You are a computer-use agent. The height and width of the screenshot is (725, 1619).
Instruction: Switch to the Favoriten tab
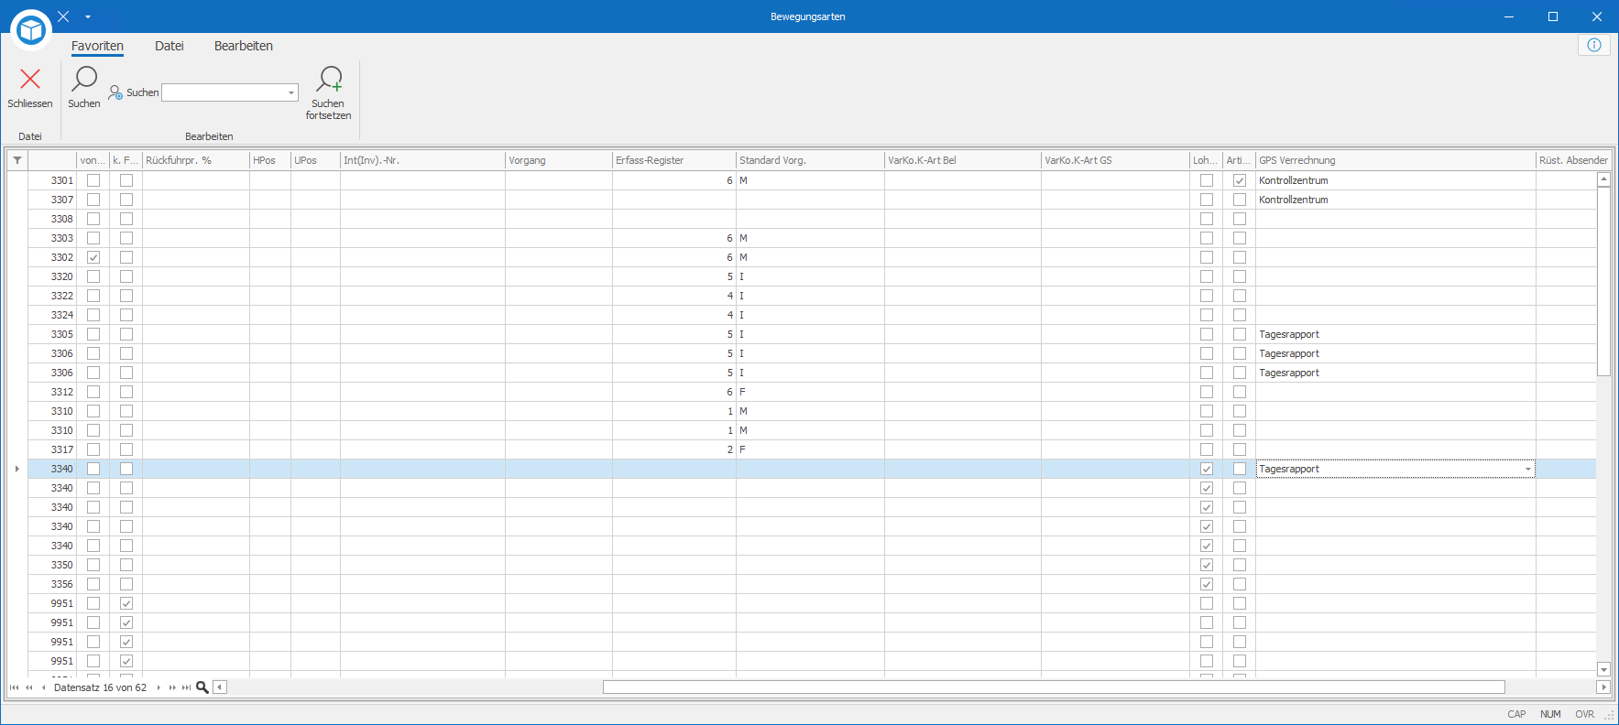coord(97,46)
